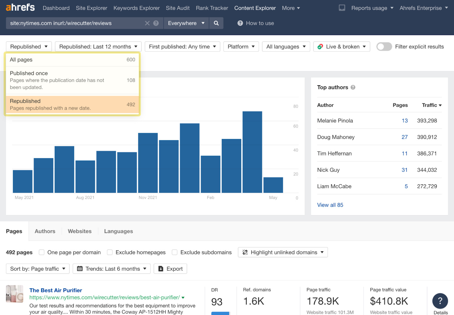Open the How to use help icon
This screenshot has width=454, height=315.
tap(240, 23)
